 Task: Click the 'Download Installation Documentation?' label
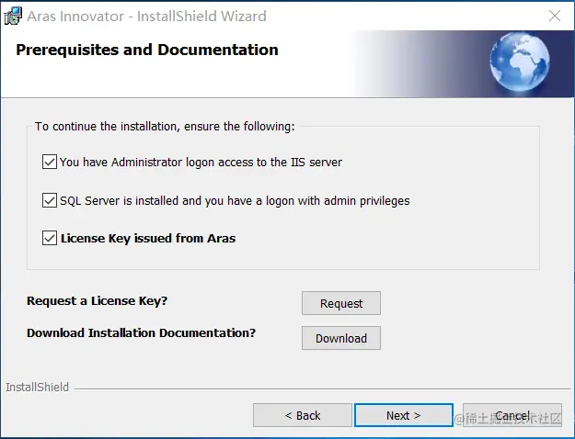141,332
